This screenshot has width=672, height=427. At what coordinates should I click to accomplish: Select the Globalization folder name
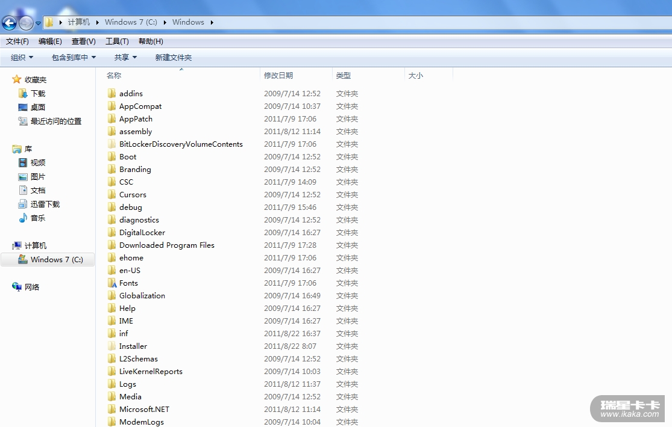142,295
